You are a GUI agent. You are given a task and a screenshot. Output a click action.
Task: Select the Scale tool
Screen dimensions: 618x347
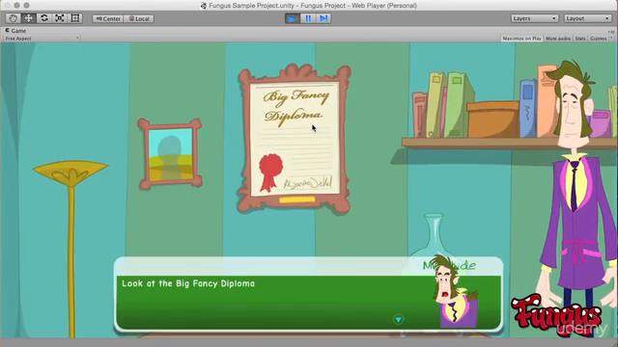point(60,18)
